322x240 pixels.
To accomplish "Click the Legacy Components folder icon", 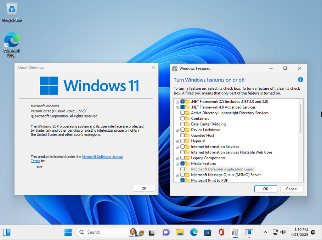I will point(187,158).
